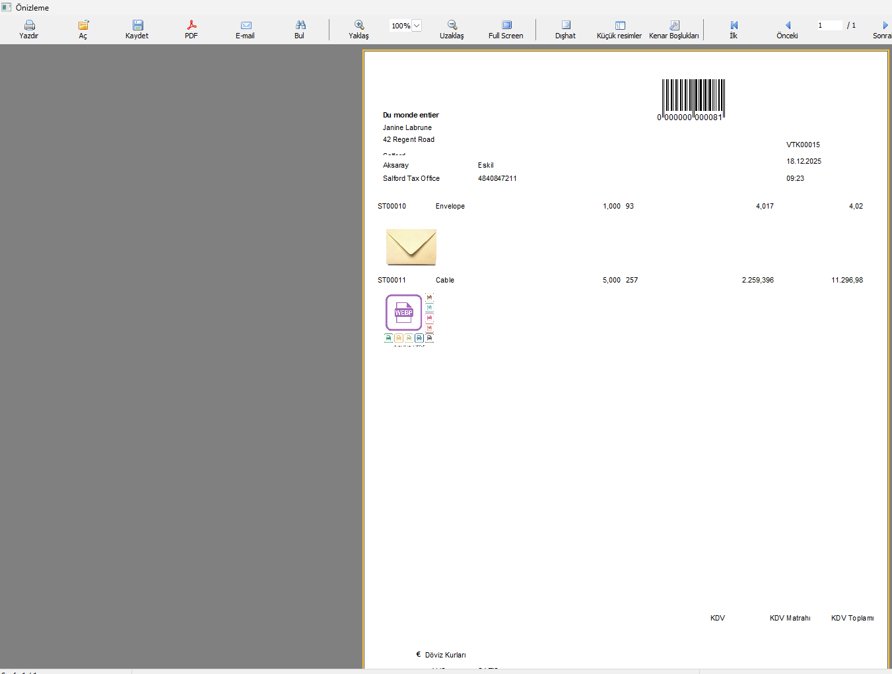
Task: Go to the previous page with Önceki
Action: (788, 26)
